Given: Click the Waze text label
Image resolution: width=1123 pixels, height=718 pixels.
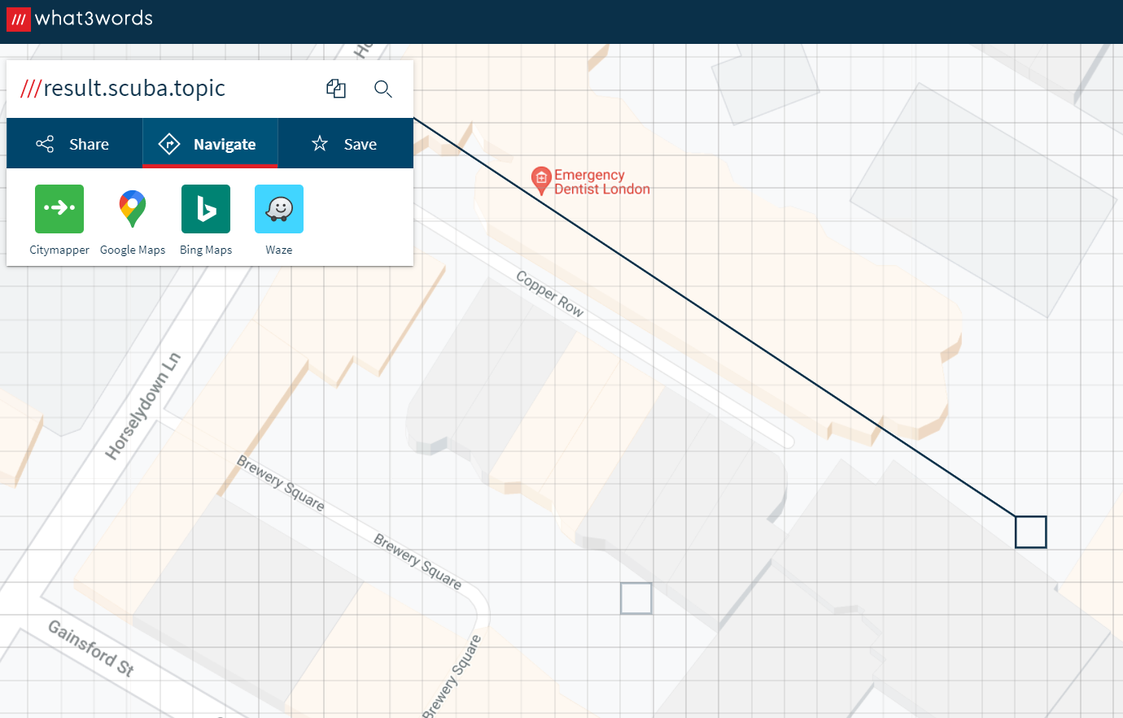Looking at the screenshot, I should (x=279, y=250).
